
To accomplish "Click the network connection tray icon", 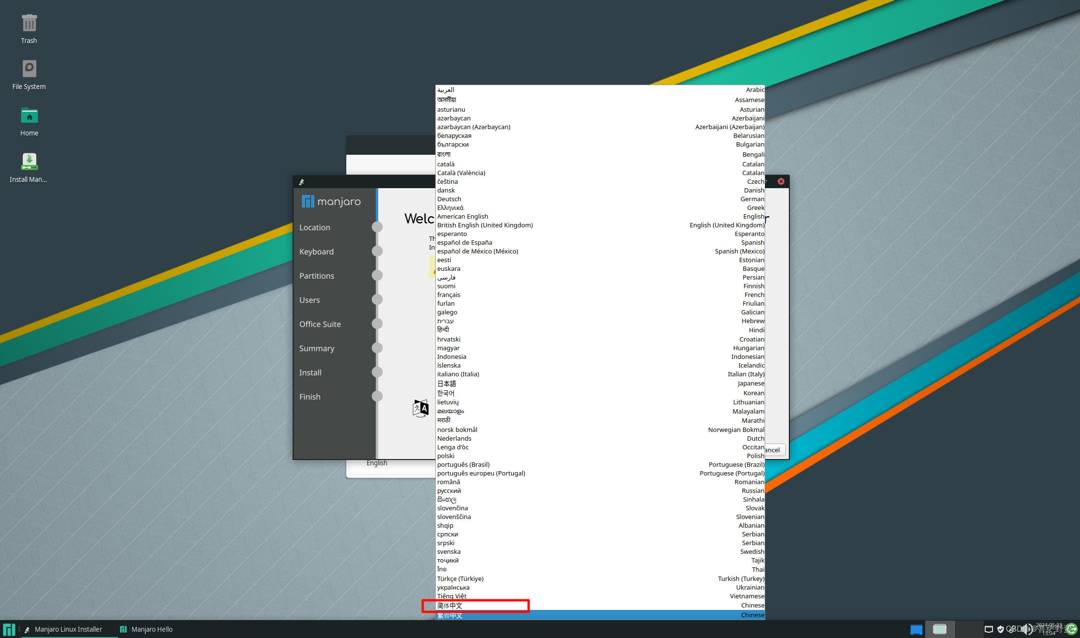I will (989, 629).
